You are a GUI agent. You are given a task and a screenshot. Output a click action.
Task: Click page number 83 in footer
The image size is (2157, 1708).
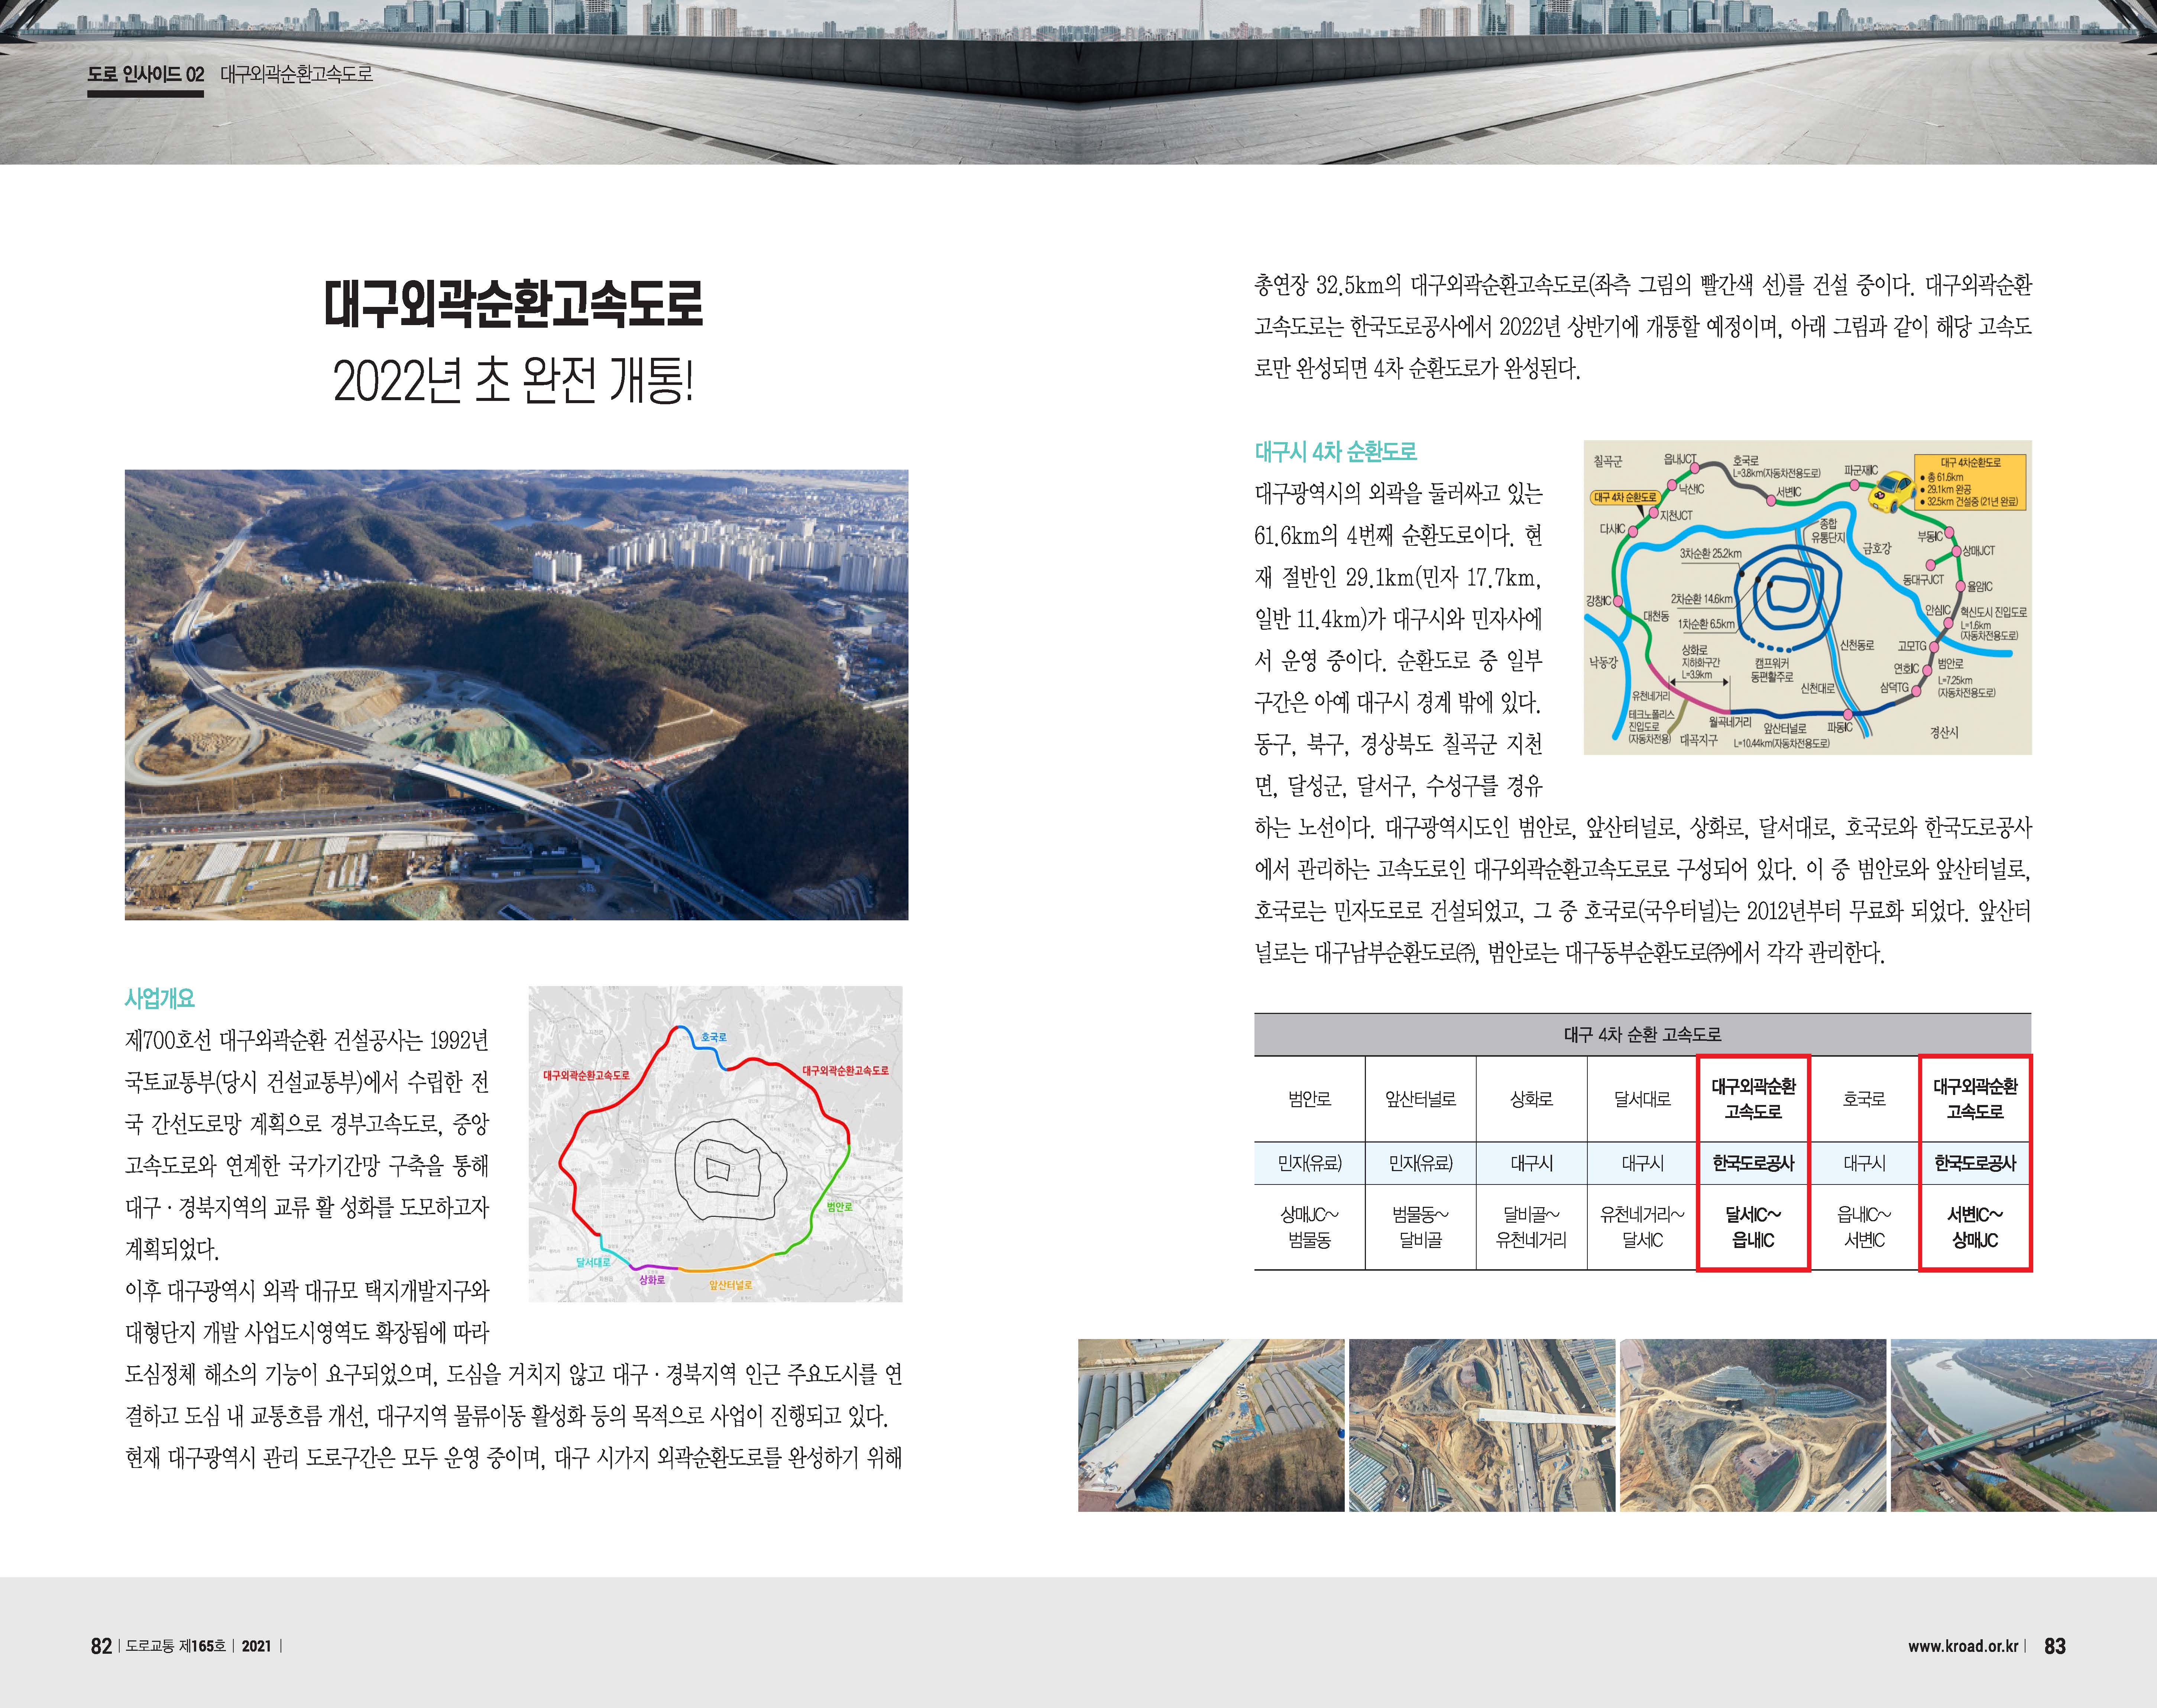pyautogui.click(x=2055, y=1646)
